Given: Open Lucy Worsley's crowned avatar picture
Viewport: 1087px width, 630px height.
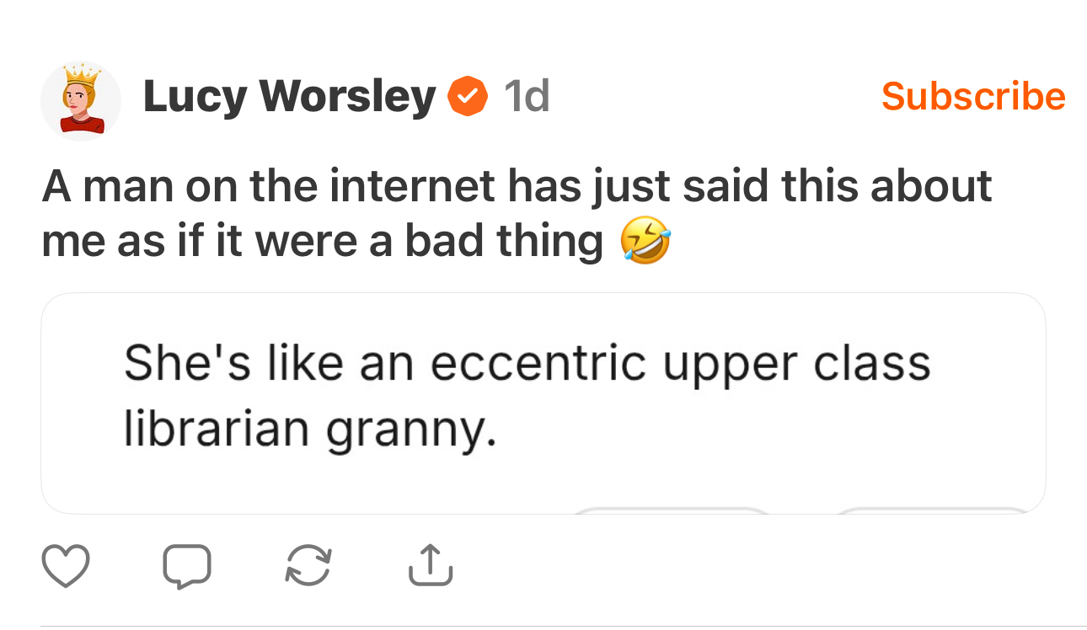Looking at the screenshot, I should [x=81, y=100].
